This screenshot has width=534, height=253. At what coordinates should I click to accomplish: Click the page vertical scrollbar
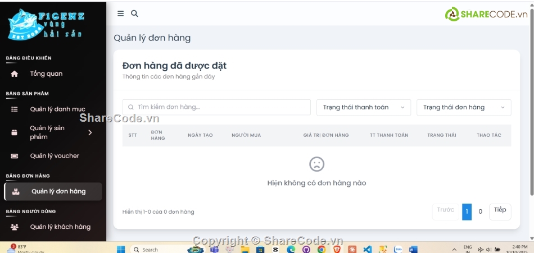(531, 112)
